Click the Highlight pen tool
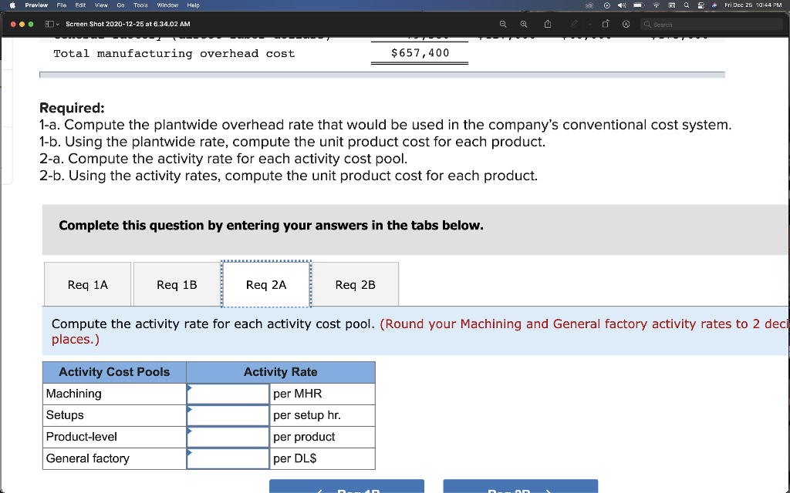 pyautogui.click(x=574, y=24)
